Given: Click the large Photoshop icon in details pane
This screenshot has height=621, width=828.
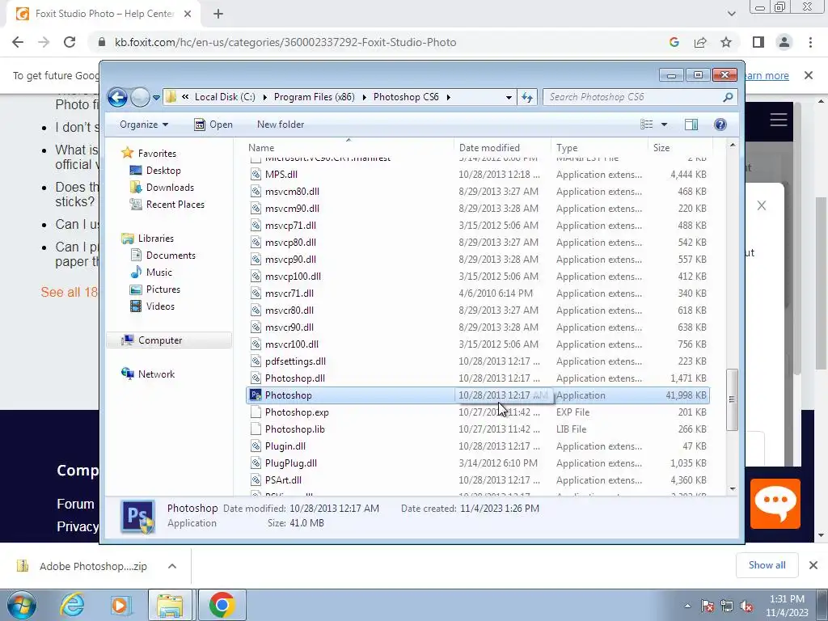Looking at the screenshot, I should pos(137,517).
